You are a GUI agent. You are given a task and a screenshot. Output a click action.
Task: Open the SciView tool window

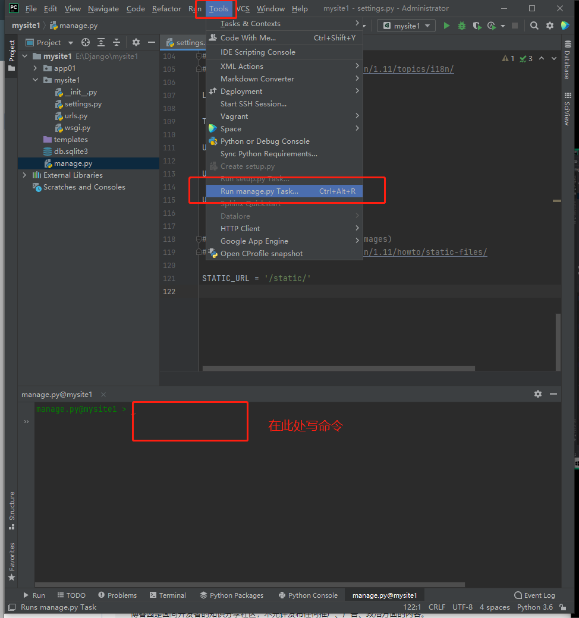(568, 109)
